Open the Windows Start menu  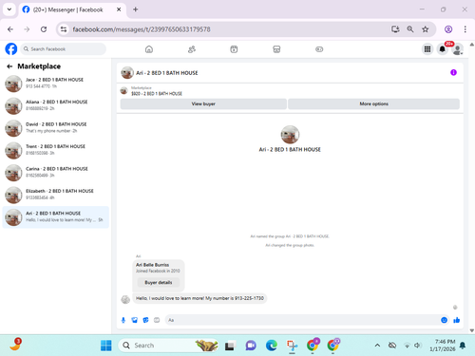coord(106,346)
